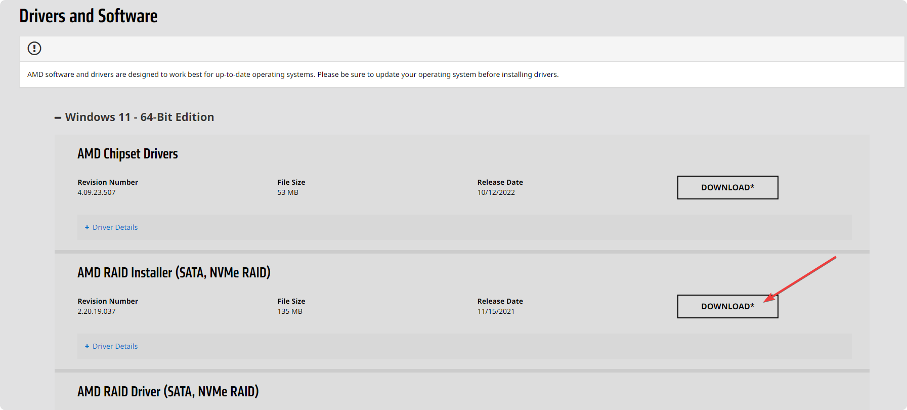Click release date 10/12/2022
907x410 pixels.
click(496, 192)
